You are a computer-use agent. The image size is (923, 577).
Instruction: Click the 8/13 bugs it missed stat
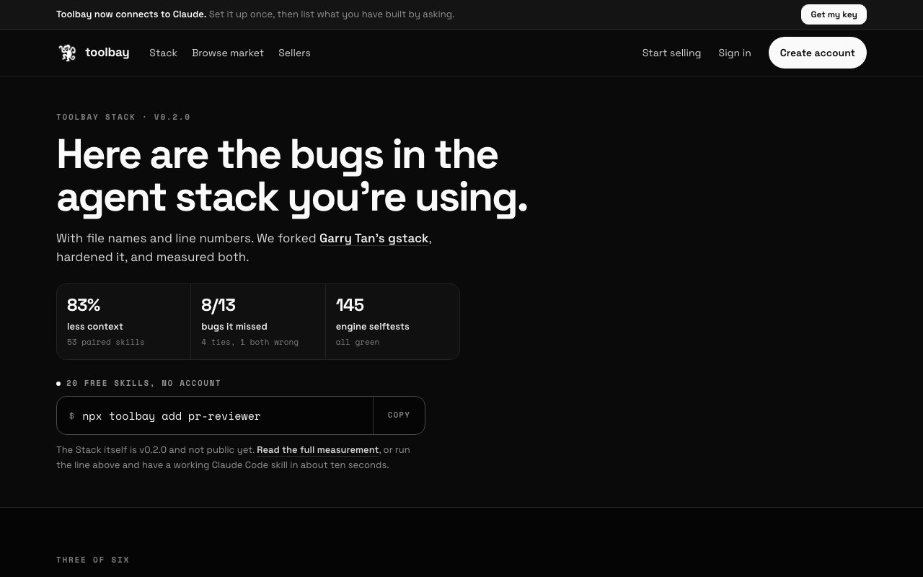click(x=258, y=322)
